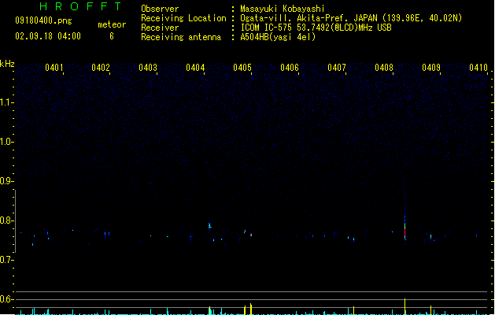Click the HROFFT title text

point(80,6)
